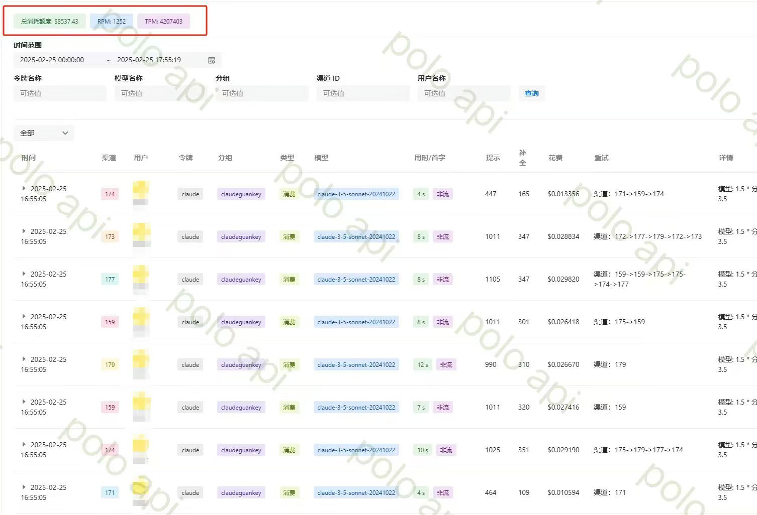The height and width of the screenshot is (515, 757).
Task: Click claude token tag in the $0.010594 row
Action: (191, 493)
